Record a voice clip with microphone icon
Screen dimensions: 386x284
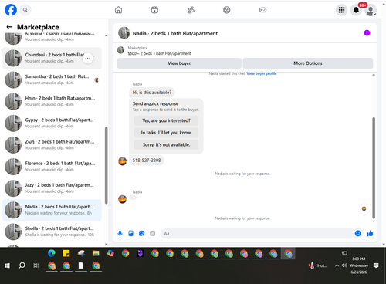(x=120, y=233)
